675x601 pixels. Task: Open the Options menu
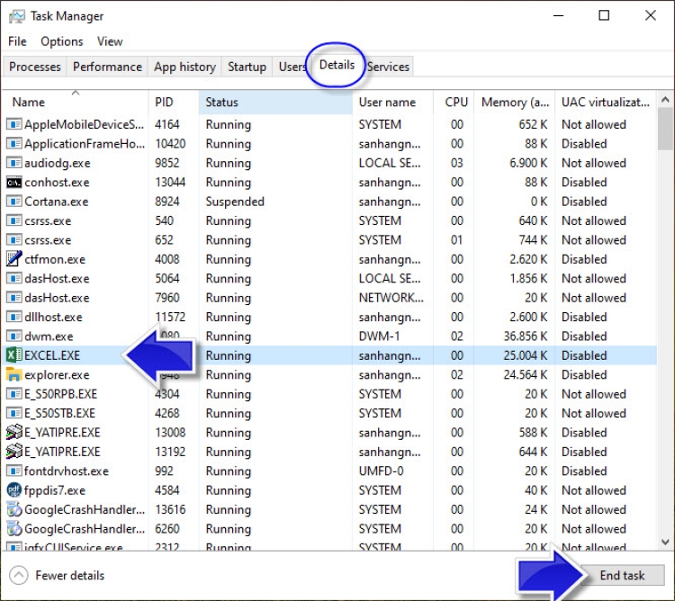pyautogui.click(x=61, y=41)
